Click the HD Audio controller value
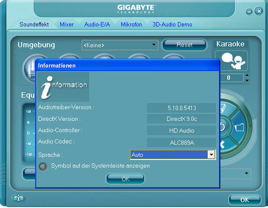Image resolution: width=268 pixels, height=208 pixels. 181,130
